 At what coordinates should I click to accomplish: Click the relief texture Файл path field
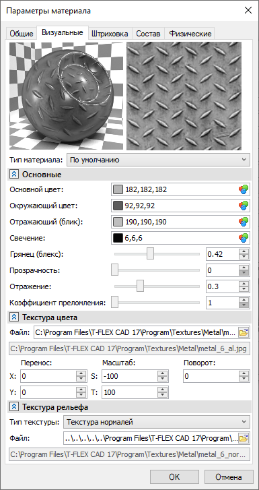pos(151,438)
